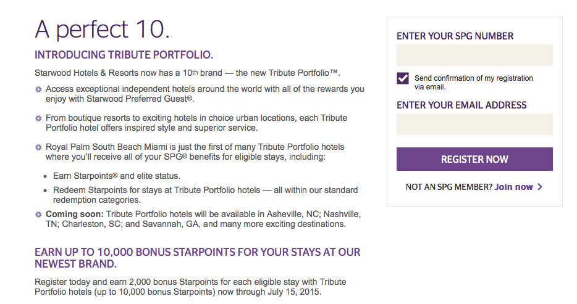Click the round bullet beside "Earn Starpoints and elite status"
The width and height of the screenshot is (577, 304).
[45, 176]
